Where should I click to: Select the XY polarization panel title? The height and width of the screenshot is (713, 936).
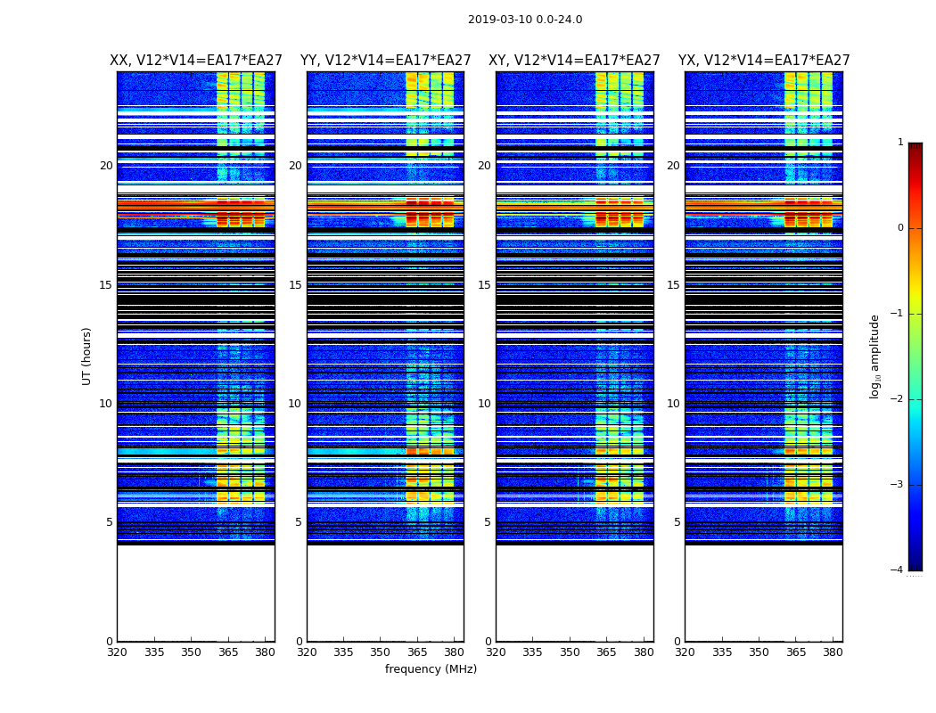tap(574, 61)
